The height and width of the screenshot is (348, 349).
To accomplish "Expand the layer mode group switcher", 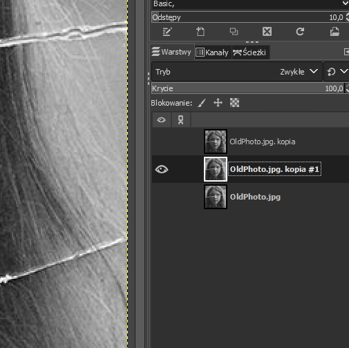I will [x=337, y=72].
